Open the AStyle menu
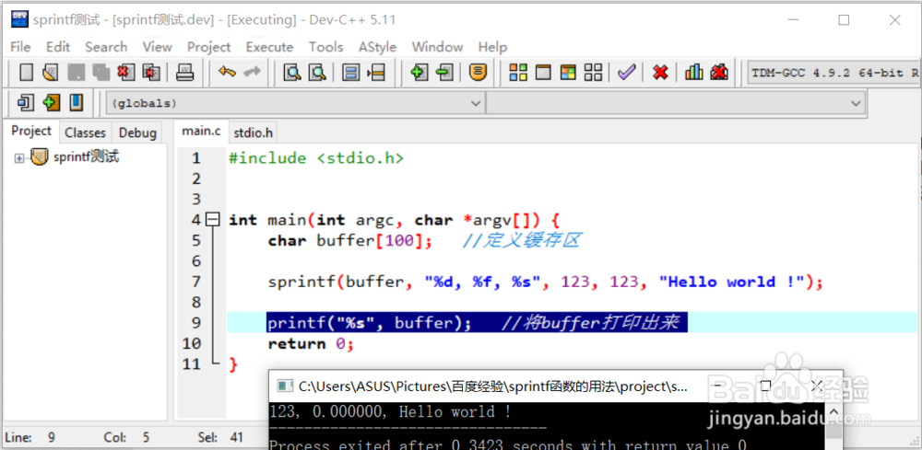 tap(377, 47)
